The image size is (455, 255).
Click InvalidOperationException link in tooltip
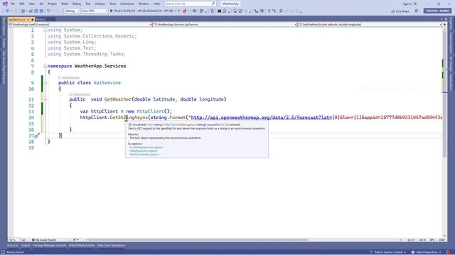point(146,147)
